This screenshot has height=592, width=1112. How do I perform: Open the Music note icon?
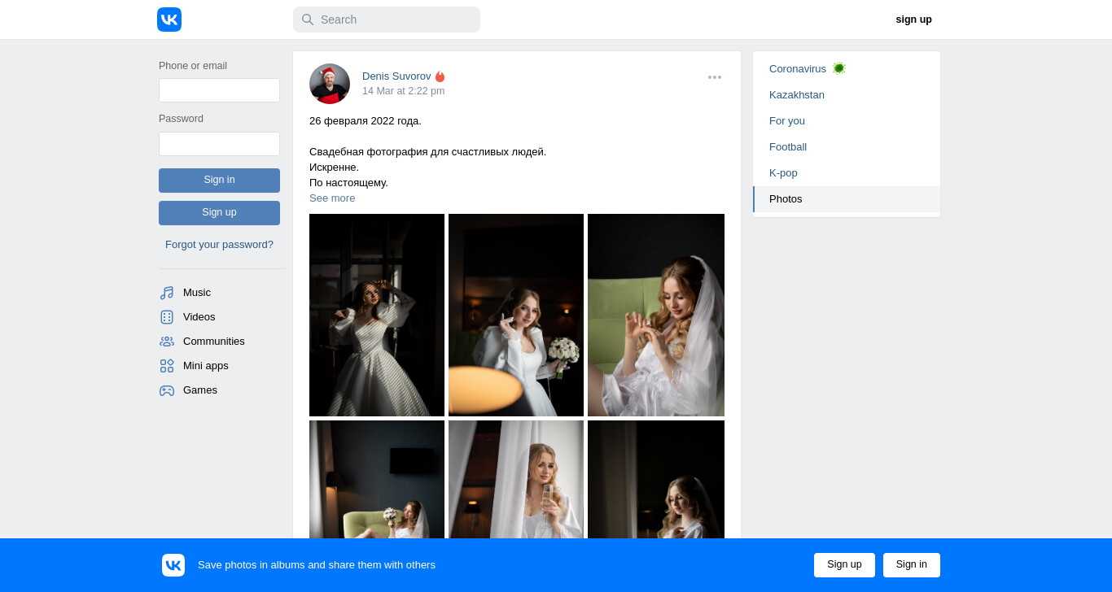tap(167, 293)
